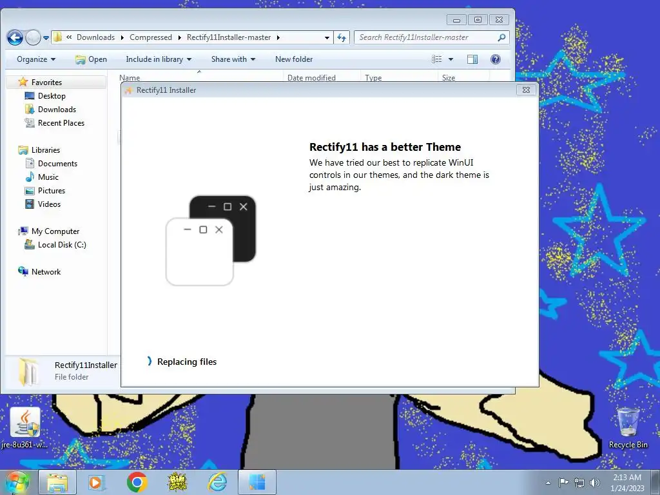The width and height of the screenshot is (660, 495).
Task: Open the volume speaker icon
Action: pyautogui.click(x=595, y=483)
